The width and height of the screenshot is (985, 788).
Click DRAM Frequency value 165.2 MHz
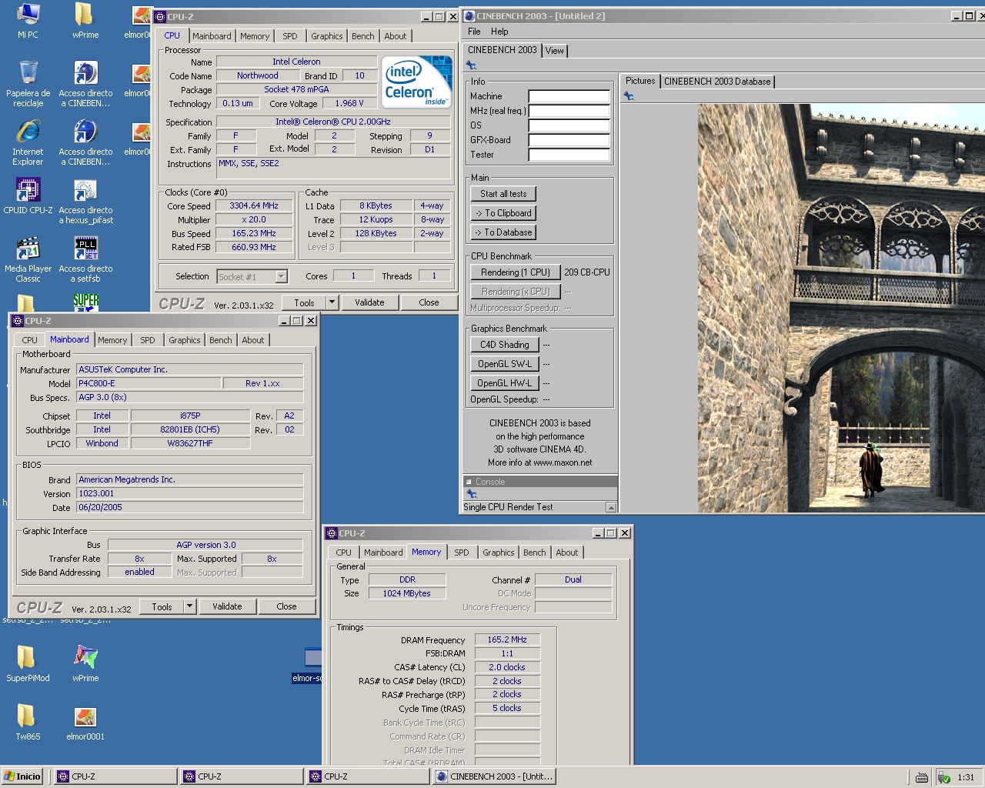click(x=507, y=639)
